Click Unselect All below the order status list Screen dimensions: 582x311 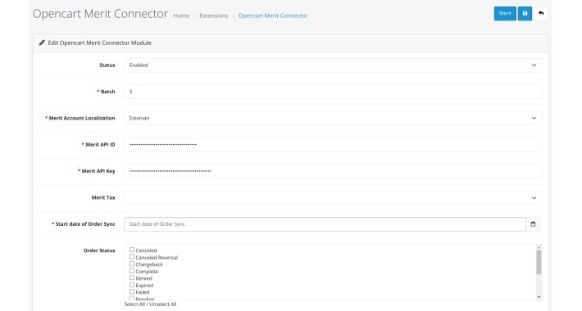(163, 304)
